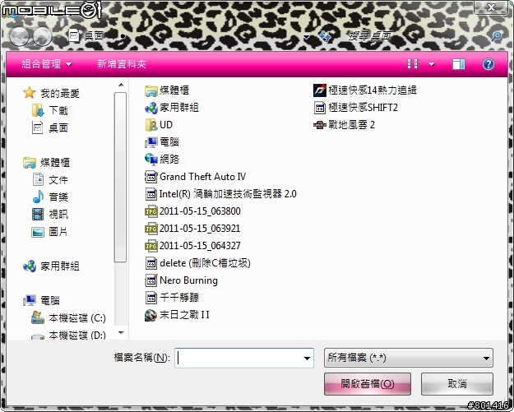Select 千千靜聽 shortcut icon
The width and height of the screenshot is (514, 412).
pos(150,298)
